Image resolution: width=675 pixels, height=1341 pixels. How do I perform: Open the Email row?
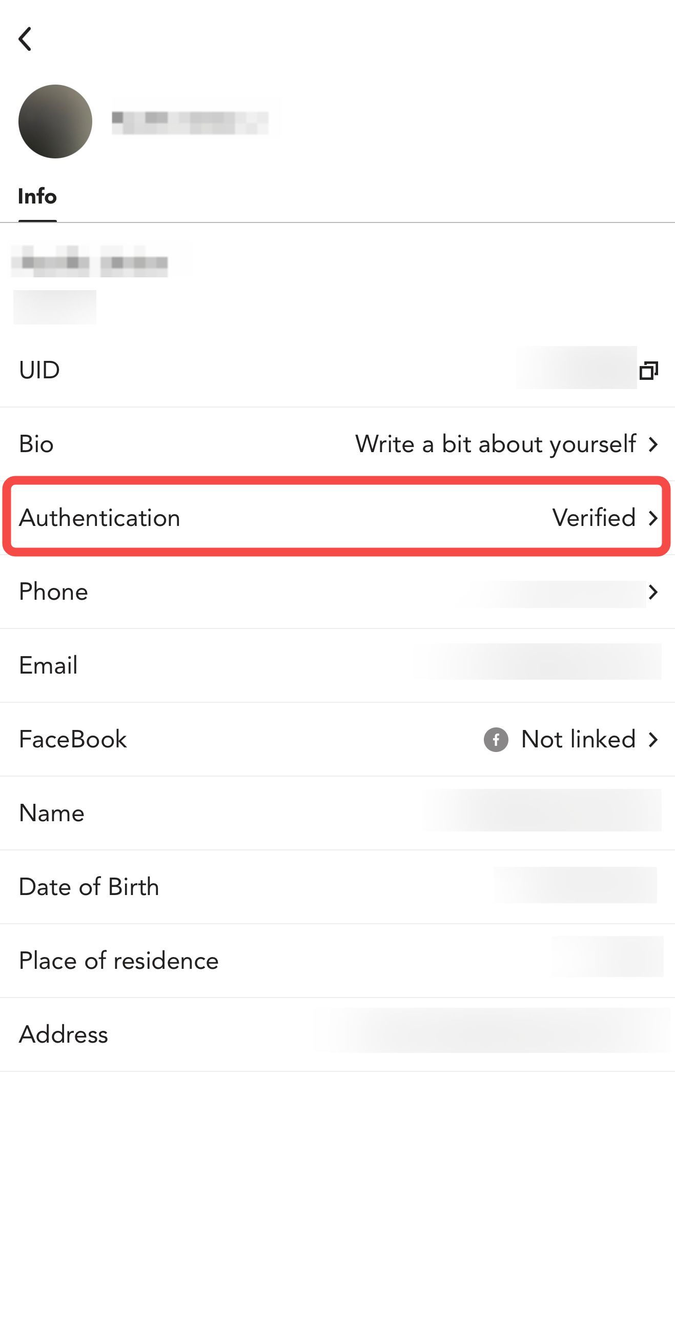(x=337, y=665)
